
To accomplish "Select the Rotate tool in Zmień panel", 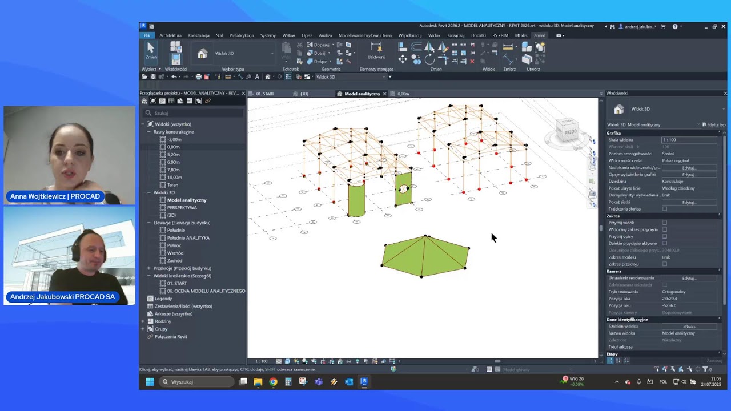I will click(429, 59).
